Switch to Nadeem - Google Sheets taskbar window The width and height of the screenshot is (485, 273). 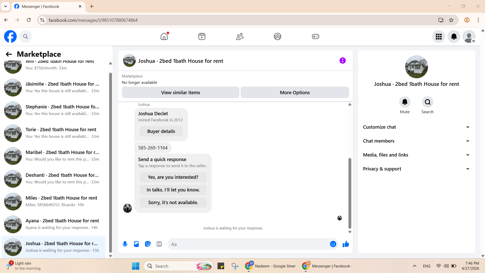(270, 266)
